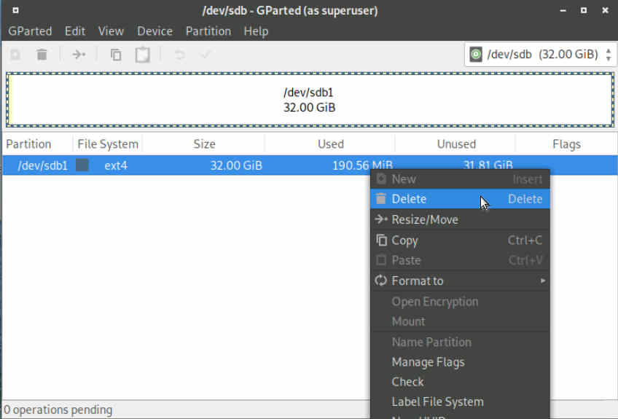Sort by the Used column header

point(330,144)
